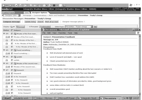
Task: Click the network connection tray icon
Action: tap(127, 98)
